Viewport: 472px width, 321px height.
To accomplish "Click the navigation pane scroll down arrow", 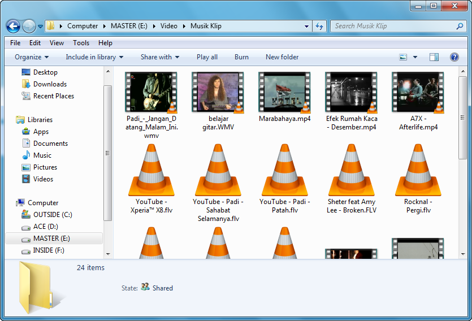I will (108, 254).
